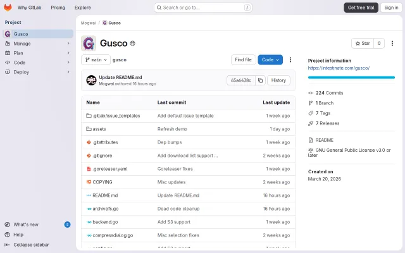Open commit 'Goreleaser fixes' message
Image resolution: width=405 pixels, height=253 pixels.
(175, 169)
